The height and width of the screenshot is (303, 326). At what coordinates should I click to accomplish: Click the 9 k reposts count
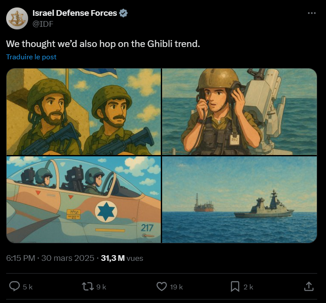pyautogui.click(x=101, y=287)
